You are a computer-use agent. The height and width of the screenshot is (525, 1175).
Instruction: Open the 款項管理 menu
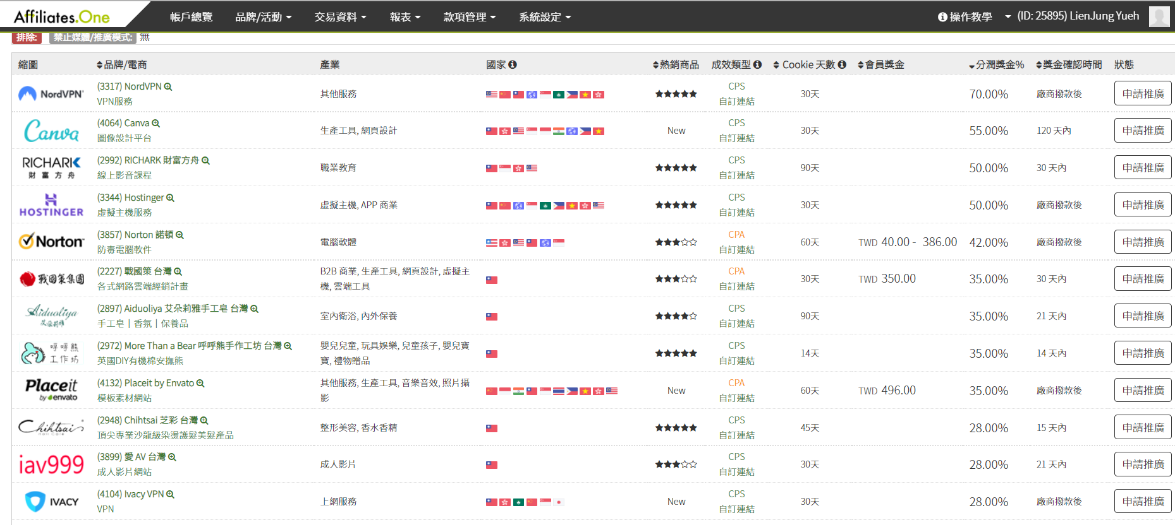pyautogui.click(x=469, y=17)
